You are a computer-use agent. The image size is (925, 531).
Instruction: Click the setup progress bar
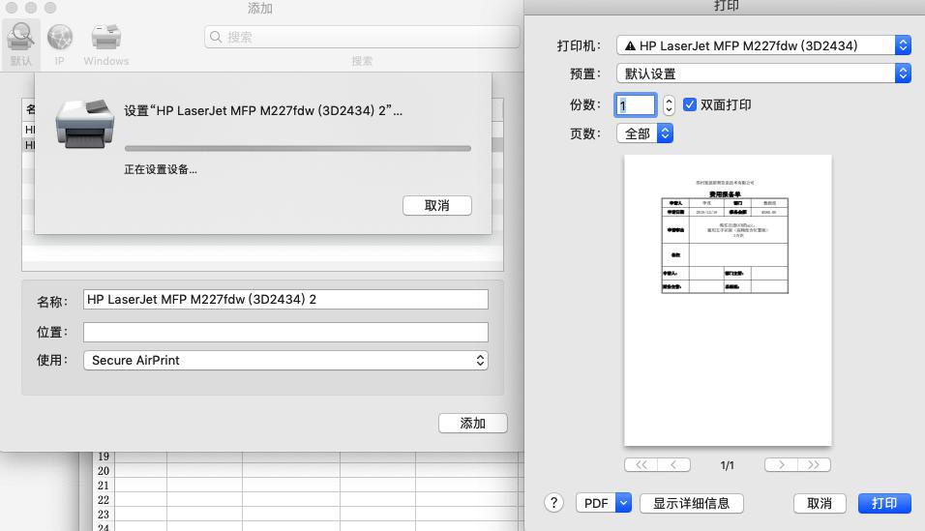tap(298, 149)
